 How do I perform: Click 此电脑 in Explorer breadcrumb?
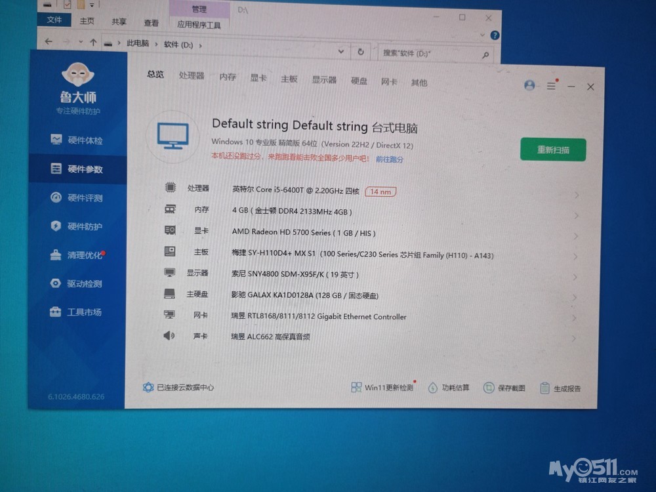pos(138,43)
